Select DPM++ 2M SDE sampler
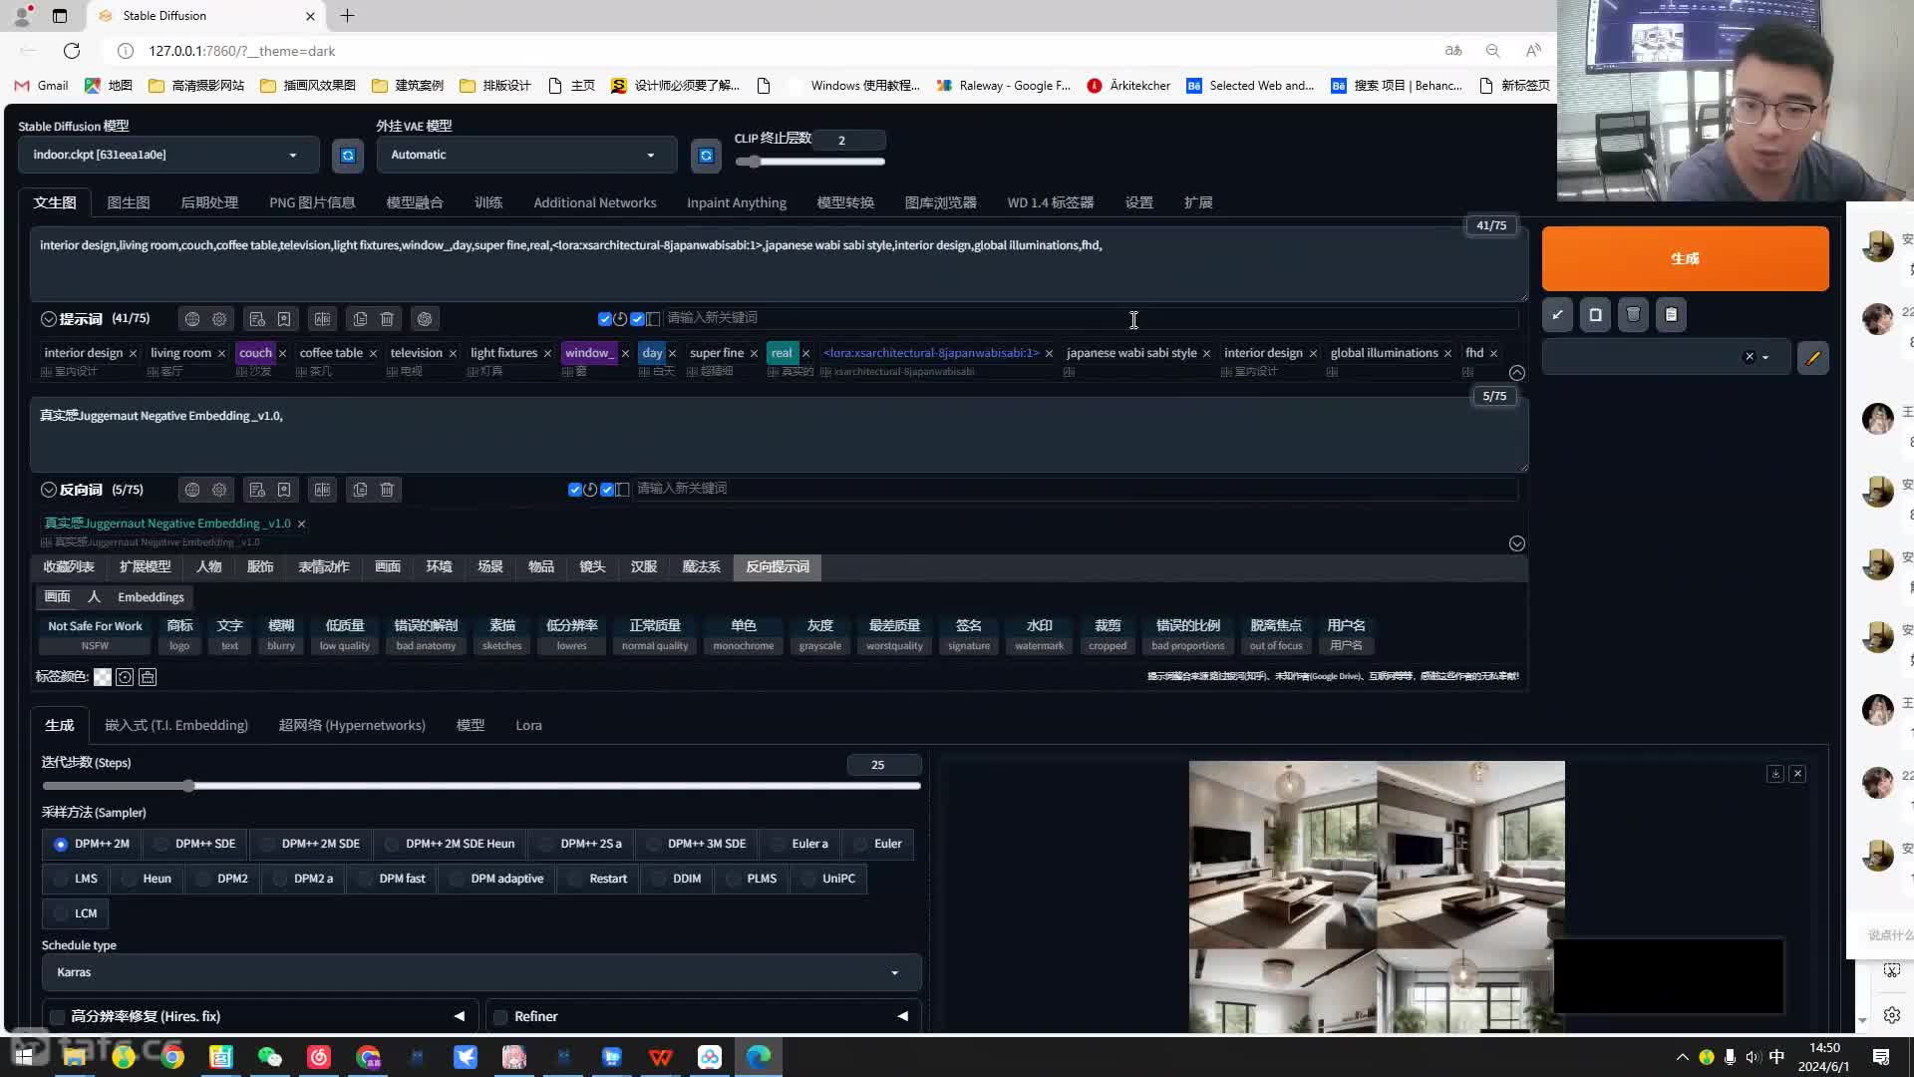1914x1077 pixels. [310, 844]
